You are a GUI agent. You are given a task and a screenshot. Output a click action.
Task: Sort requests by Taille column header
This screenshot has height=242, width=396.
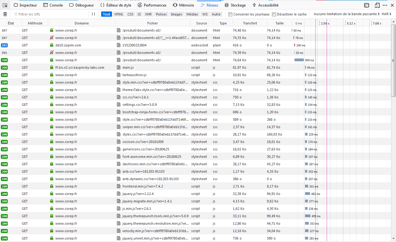click(279, 23)
